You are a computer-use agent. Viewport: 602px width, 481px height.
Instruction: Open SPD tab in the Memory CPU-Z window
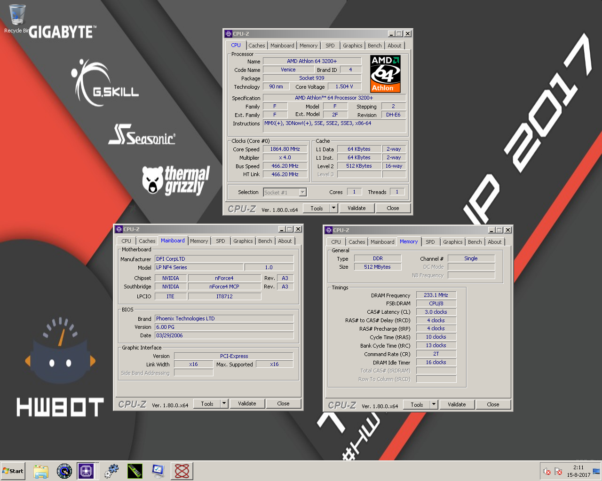pyautogui.click(x=430, y=242)
